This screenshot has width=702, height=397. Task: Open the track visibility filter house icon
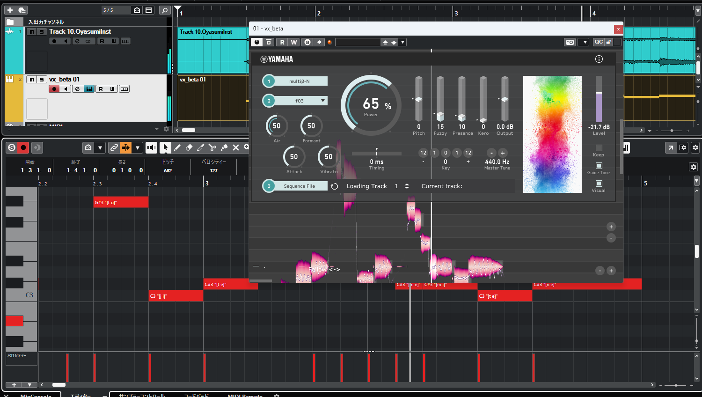click(137, 10)
